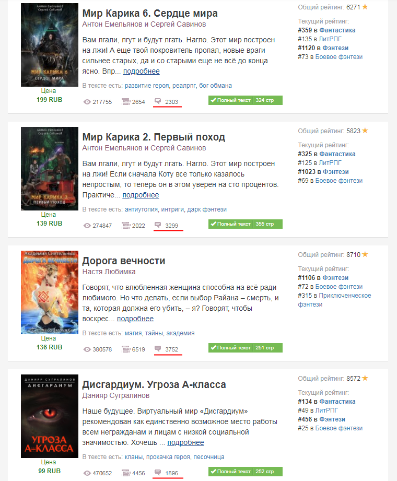Open the Дорога вечности book cover
Screen dimensions: 397x481
point(50,292)
